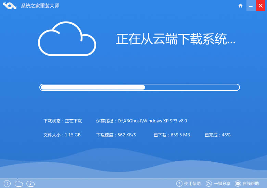Click 一键分享 share link text
This screenshot has height=188, width=267.
[222, 184]
